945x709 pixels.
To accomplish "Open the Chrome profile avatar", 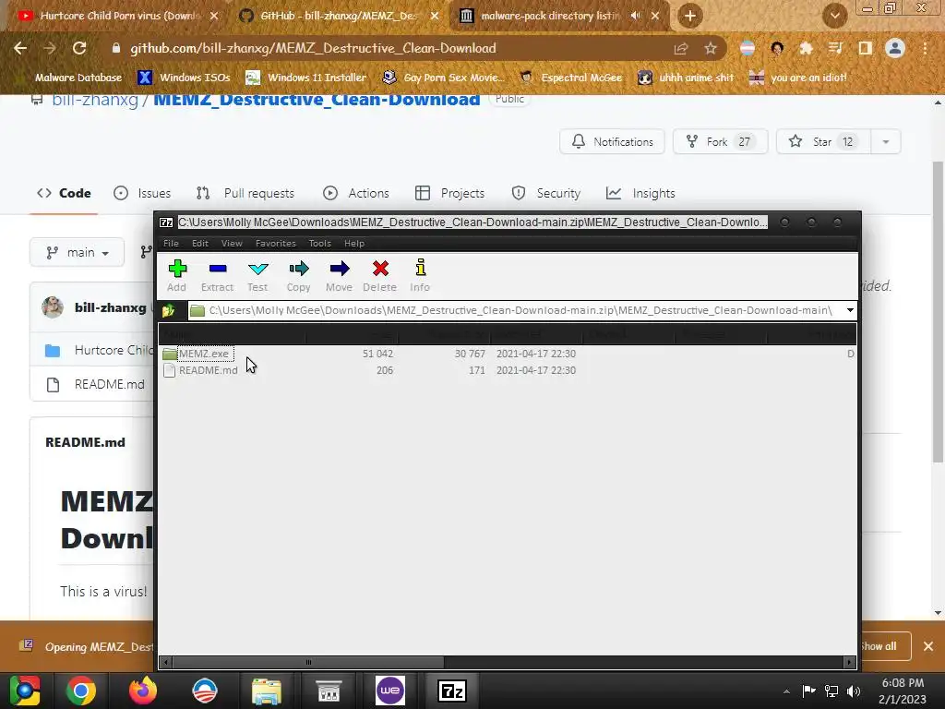I will pos(895,48).
